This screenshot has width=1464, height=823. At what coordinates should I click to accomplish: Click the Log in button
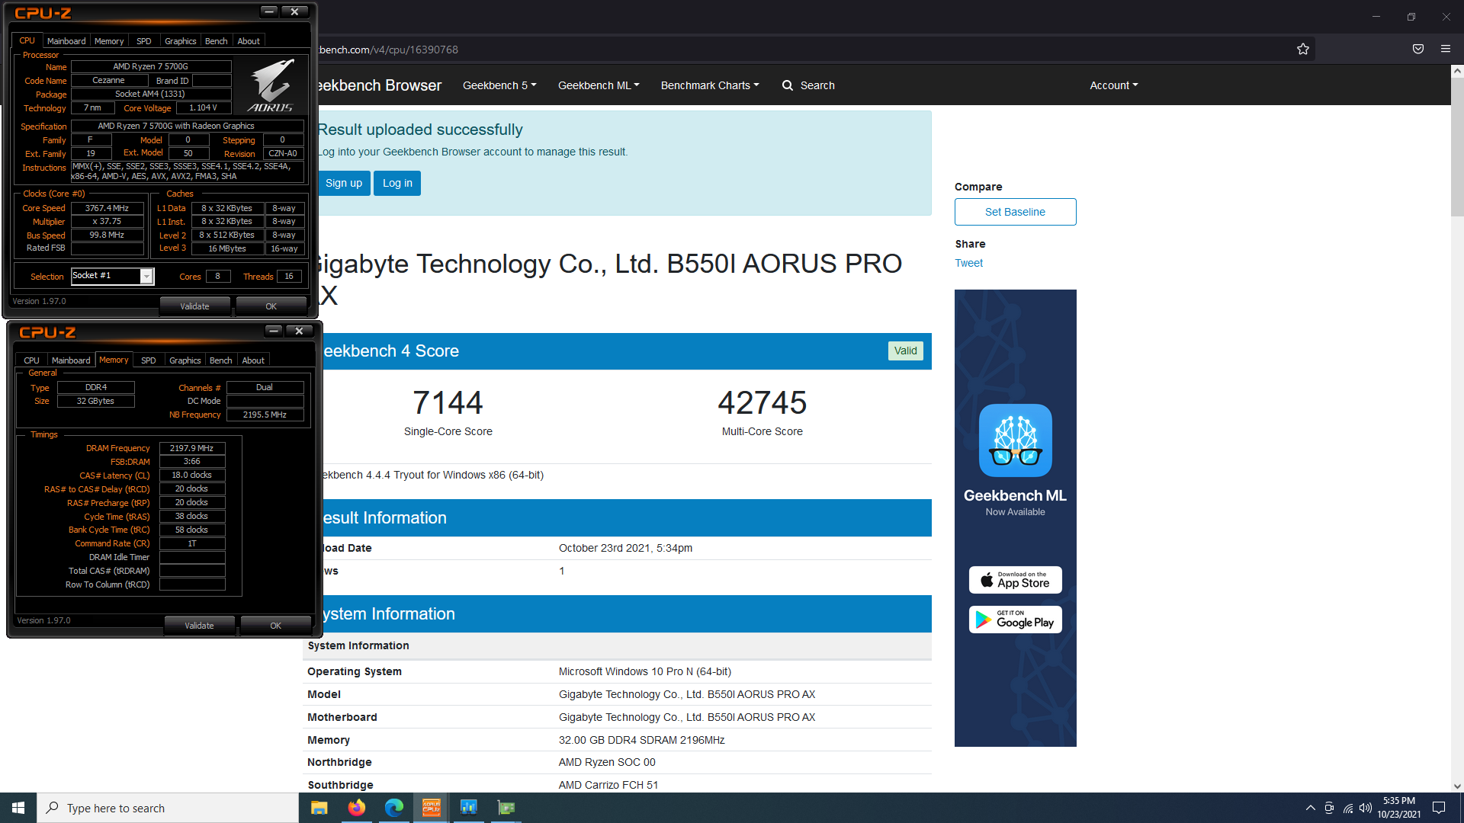pos(397,183)
